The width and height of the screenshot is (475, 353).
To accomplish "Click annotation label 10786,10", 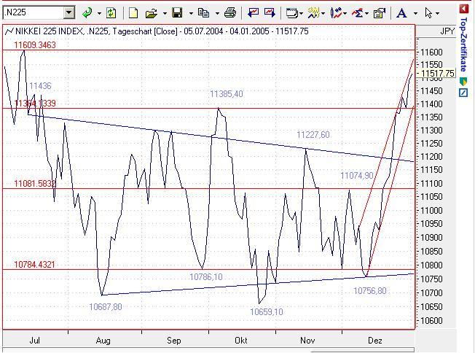I will [x=206, y=277].
